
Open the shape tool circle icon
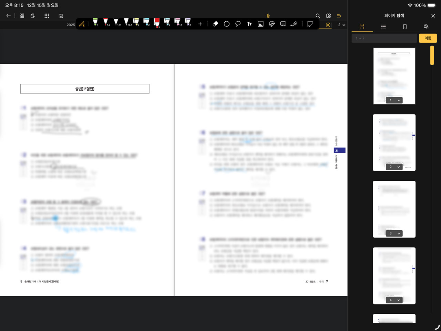point(227,24)
